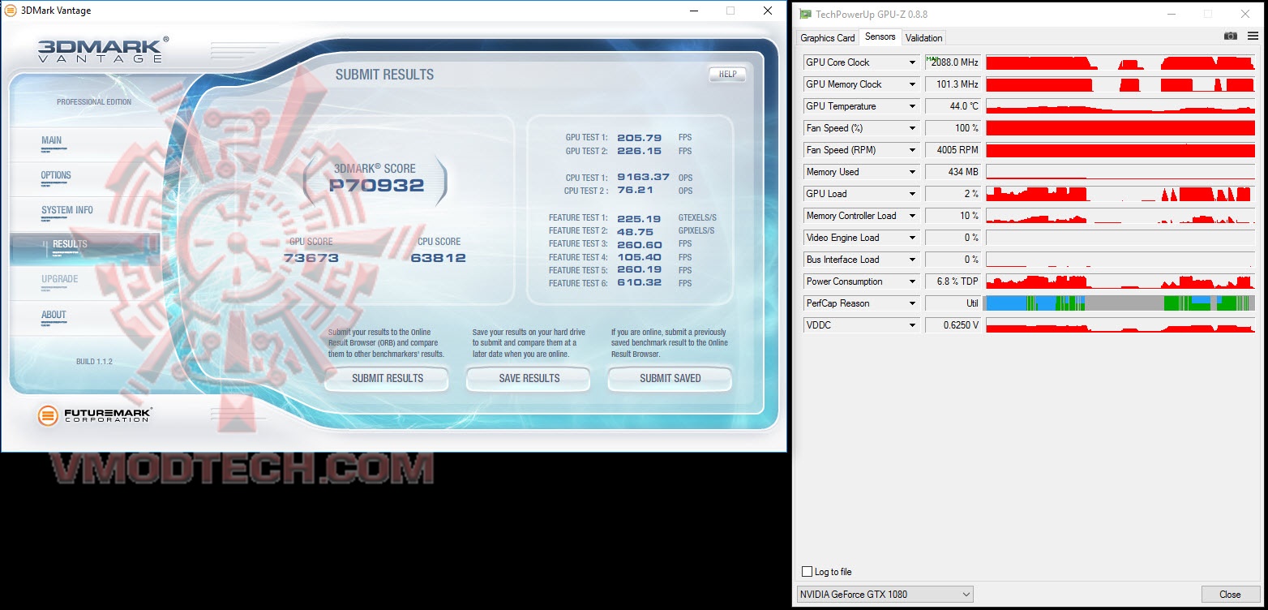Click the PerfCap Reason value Util
The width and height of the screenshot is (1268, 610).
coord(953,303)
